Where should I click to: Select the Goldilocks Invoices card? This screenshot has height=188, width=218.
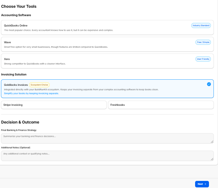(107, 89)
